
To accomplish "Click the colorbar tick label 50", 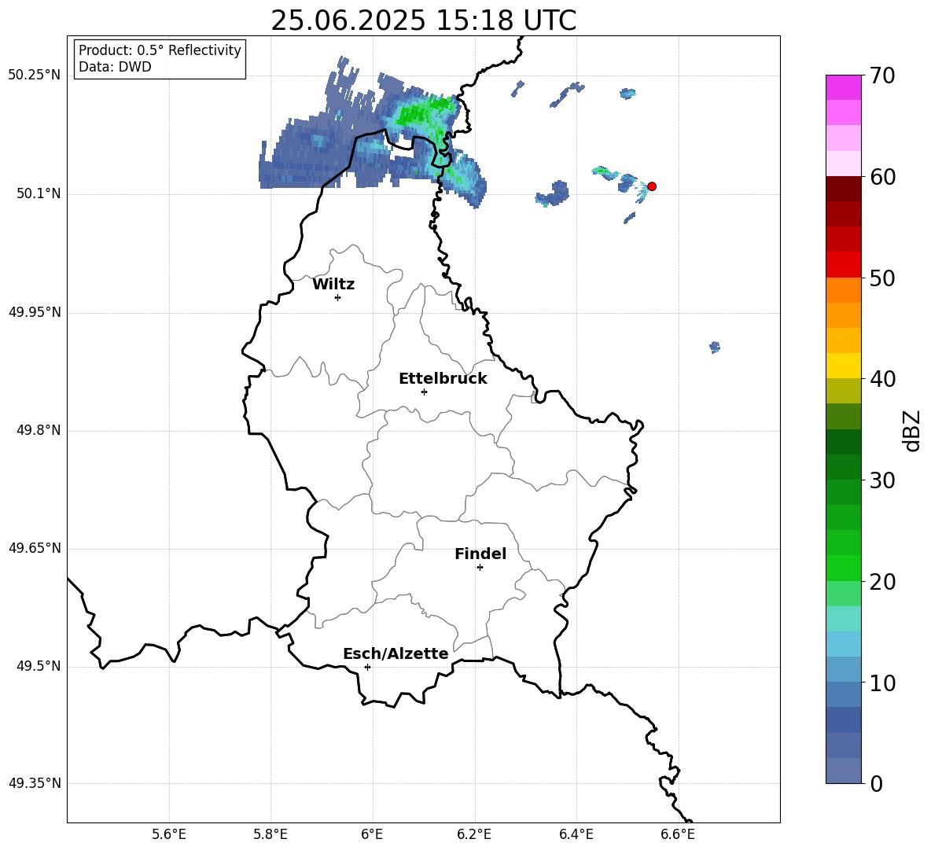I will click(882, 278).
